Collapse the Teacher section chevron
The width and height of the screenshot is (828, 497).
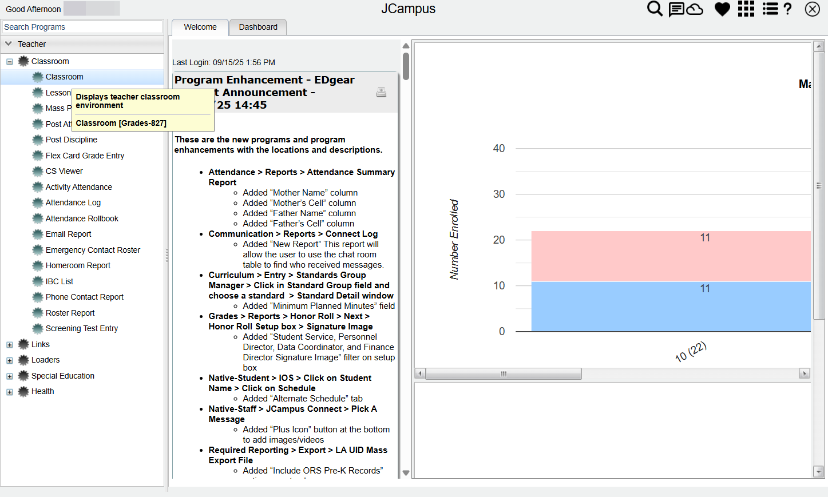[9, 43]
